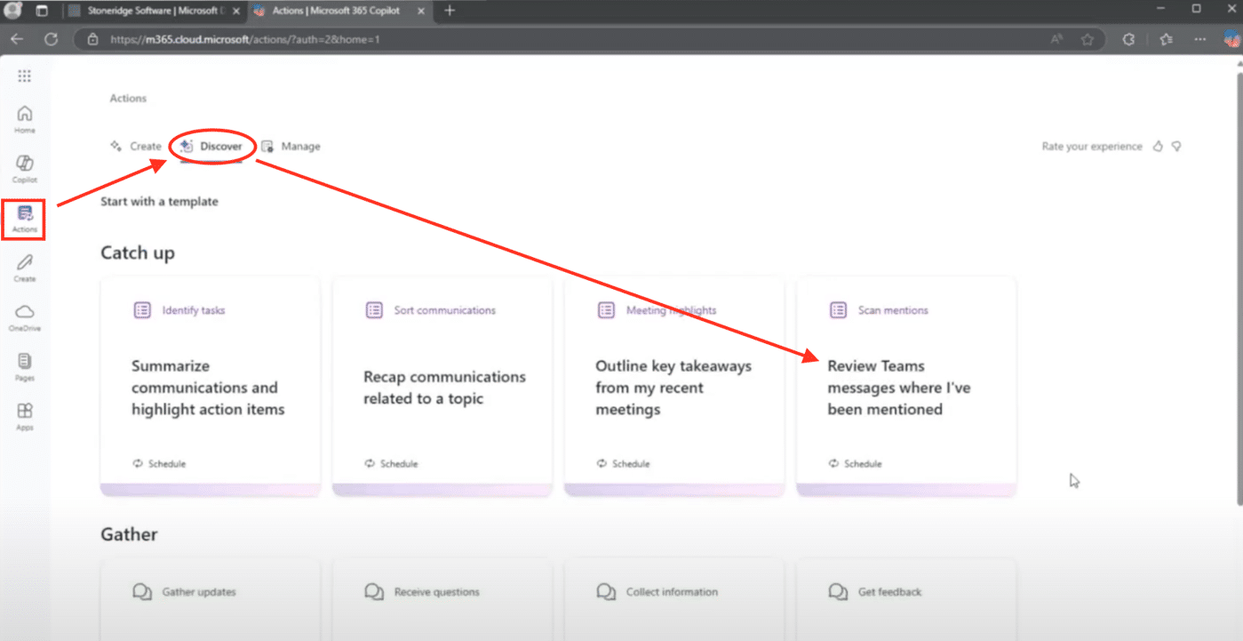The height and width of the screenshot is (641, 1243).
Task: Open a new browser tab
Action: click(x=450, y=11)
